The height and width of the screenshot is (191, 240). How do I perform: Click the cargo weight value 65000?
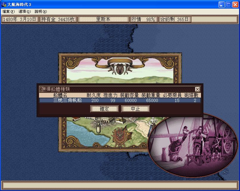[152, 101]
